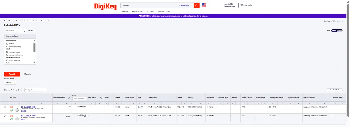Expand the Products menu
Viewport: 350px width, 127px height.
pos(125,12)
